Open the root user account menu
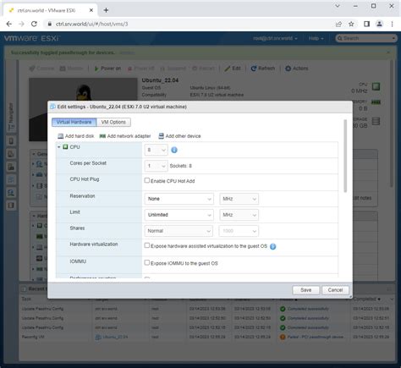 tap(275, 38)
